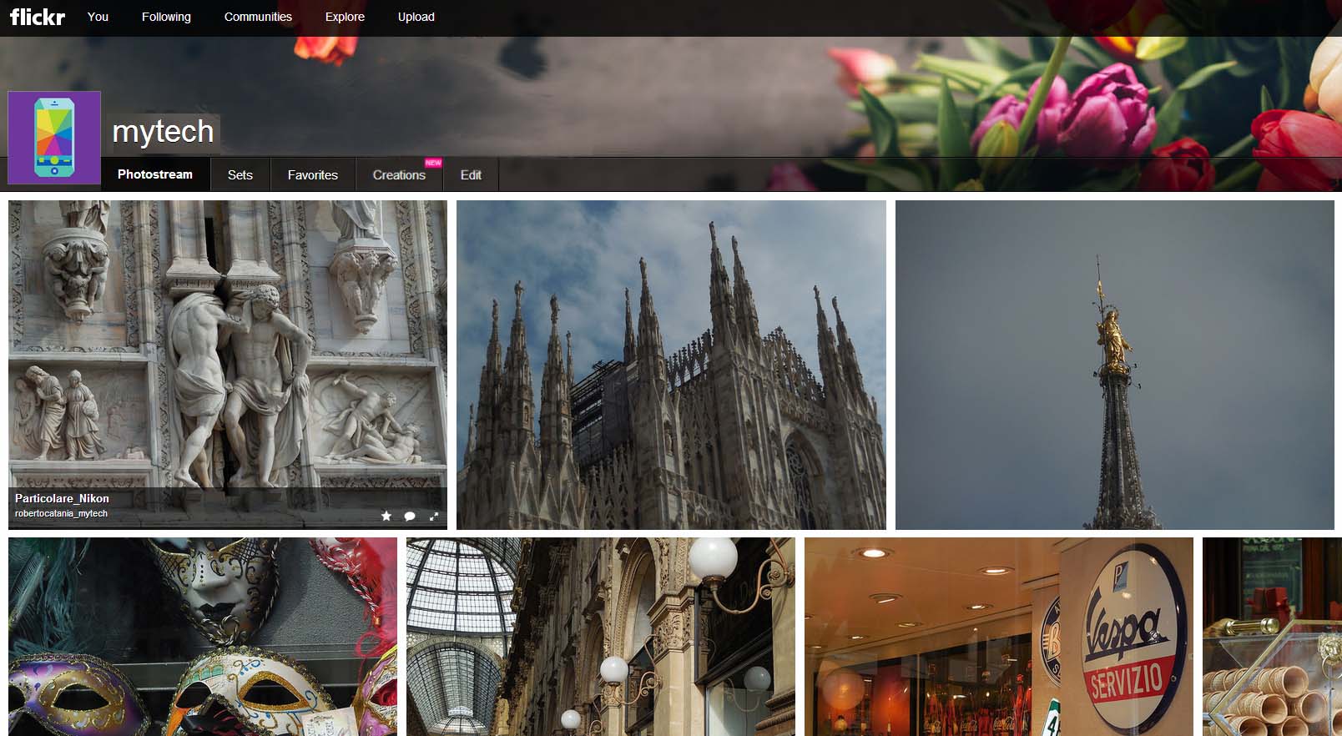Click the mytech phone avatar icon

(x=54, y=138)
